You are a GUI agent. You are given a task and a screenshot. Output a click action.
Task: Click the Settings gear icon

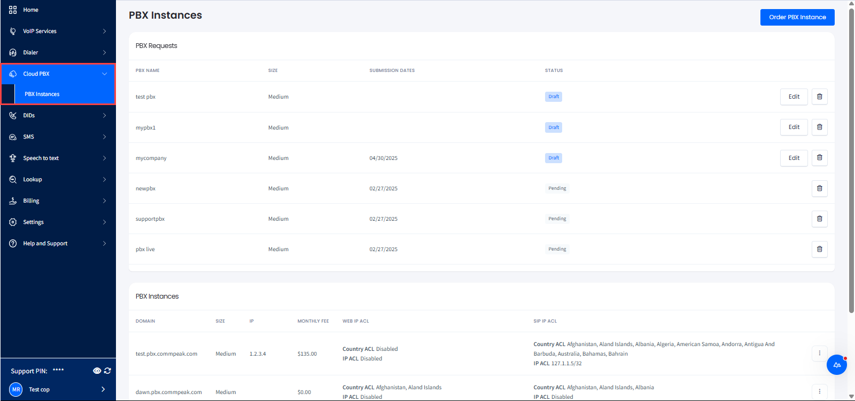tap(13, 222)
